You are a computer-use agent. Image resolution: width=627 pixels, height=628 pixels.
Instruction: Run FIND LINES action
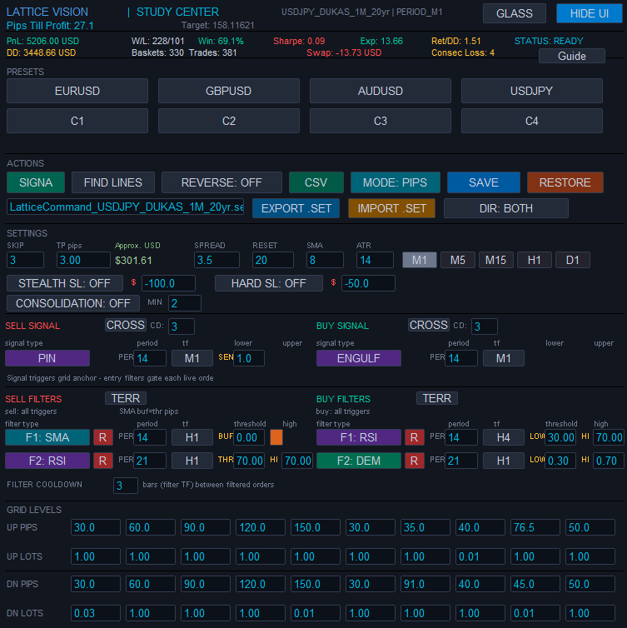click(x=113, y=182)
